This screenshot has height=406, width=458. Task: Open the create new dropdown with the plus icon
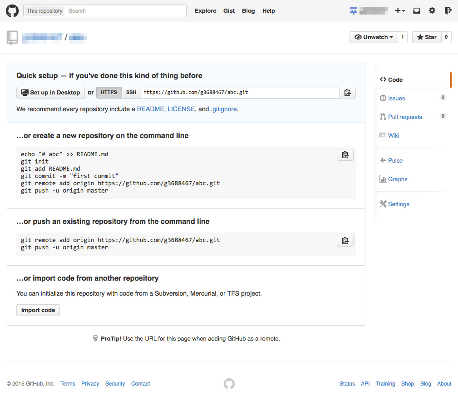pyautogui.click(x=399, y=10)
